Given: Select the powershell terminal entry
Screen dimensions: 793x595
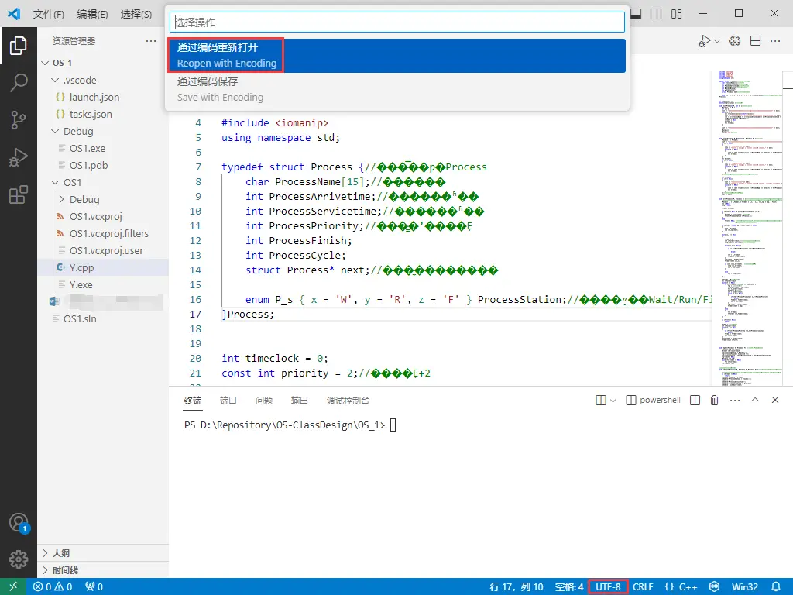Looking at the screenshot, I should click(x=653, y=401).
